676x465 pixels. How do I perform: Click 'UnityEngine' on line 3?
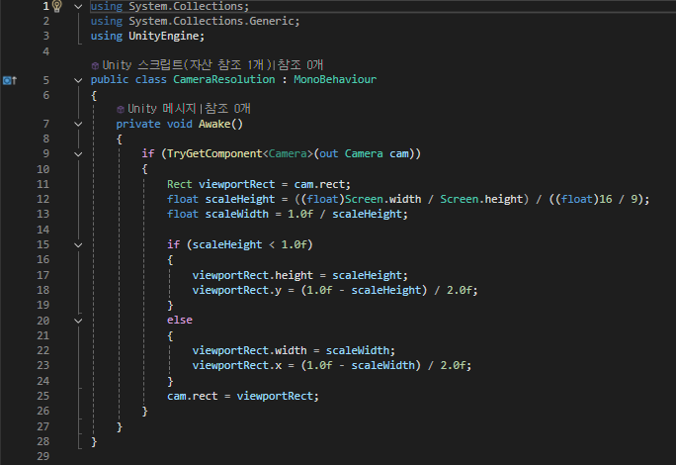click(x=163, y=36)
